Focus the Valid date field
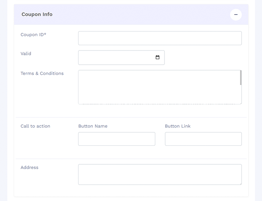 coord(116,57)
